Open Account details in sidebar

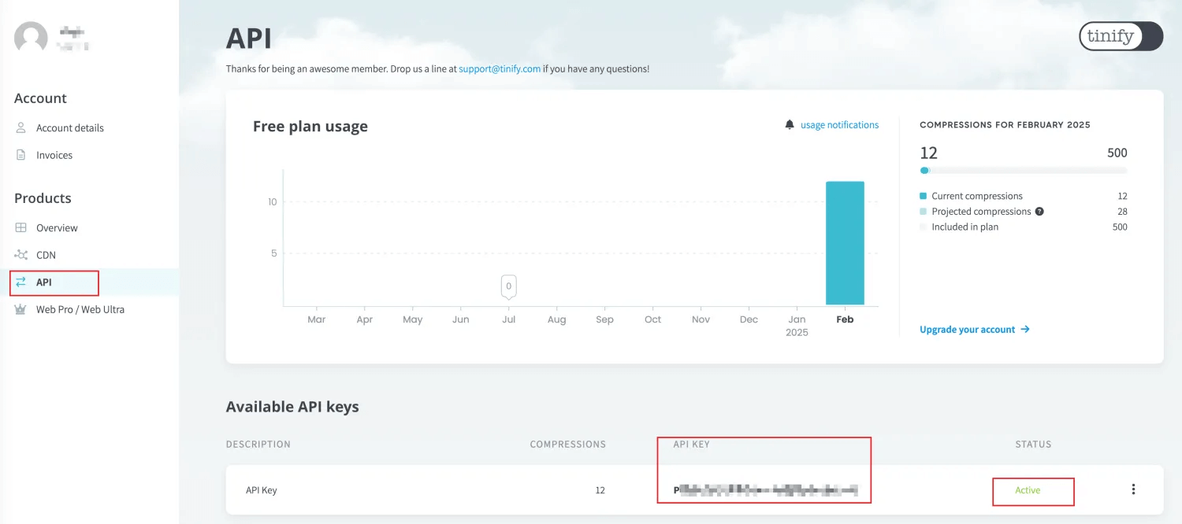point(69,127)
